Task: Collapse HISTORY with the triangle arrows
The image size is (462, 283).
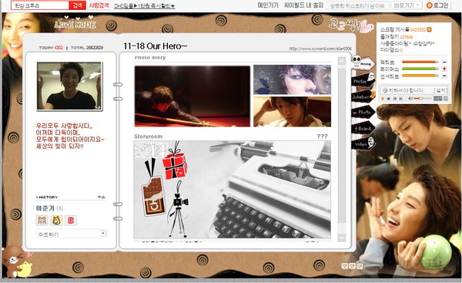Action: click(101, 197)
